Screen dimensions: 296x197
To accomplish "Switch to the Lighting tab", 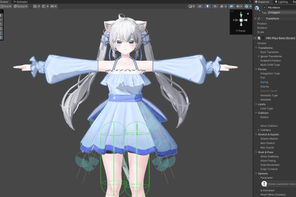I will pyautogui.click(x=281, y=2).
